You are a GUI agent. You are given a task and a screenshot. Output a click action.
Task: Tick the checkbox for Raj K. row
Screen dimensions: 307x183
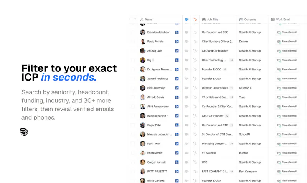tap(133, 60)
